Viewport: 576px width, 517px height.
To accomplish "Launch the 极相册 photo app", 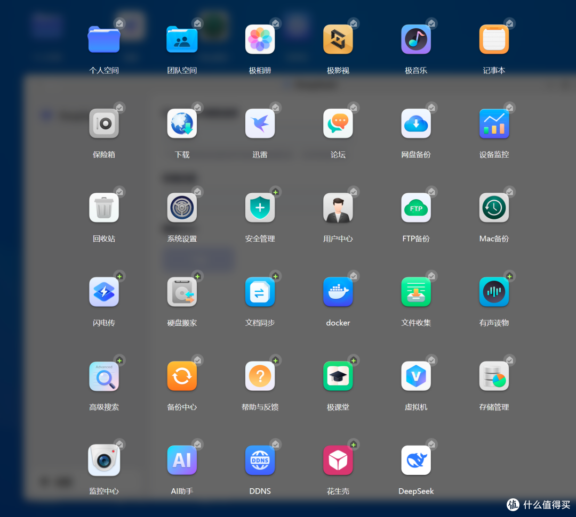I will point(260,39).
